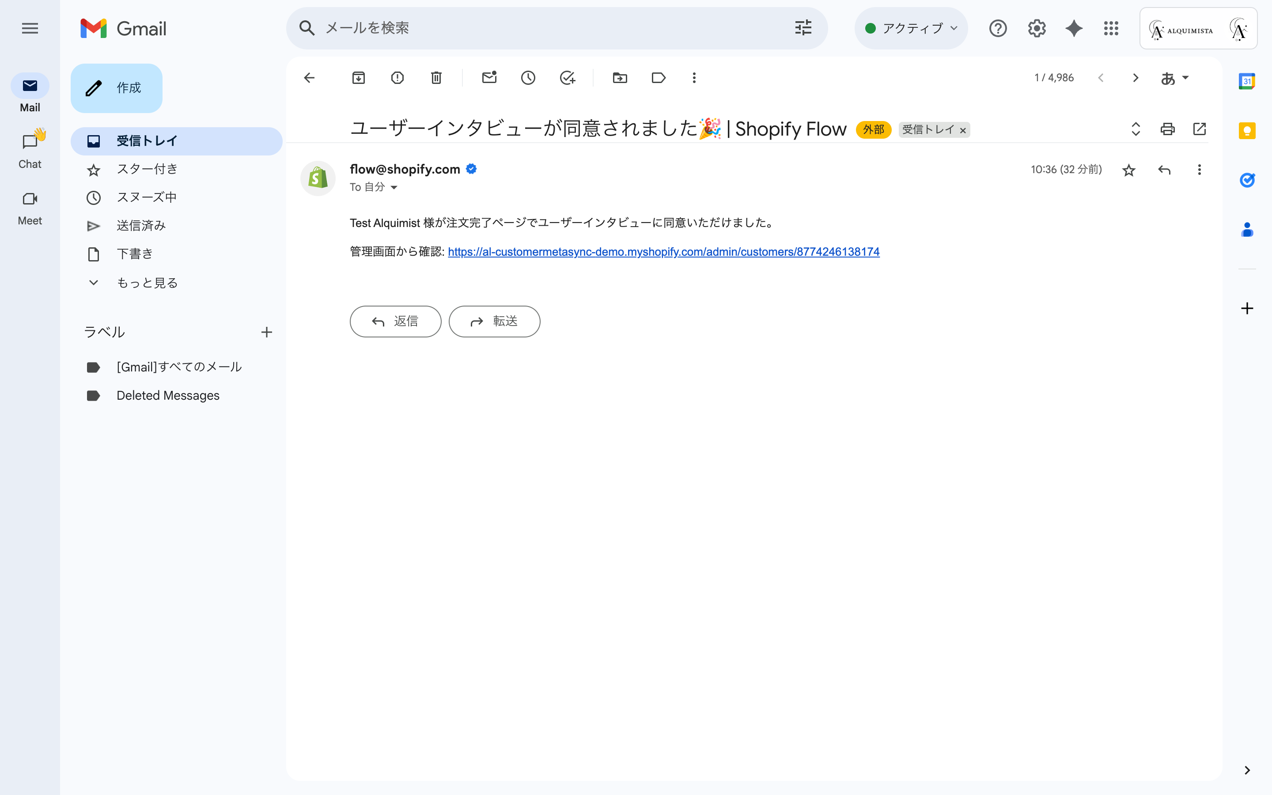1272x795 pixels.
Task: Open the active status dropdown
Action: click(x=911, y=28)
